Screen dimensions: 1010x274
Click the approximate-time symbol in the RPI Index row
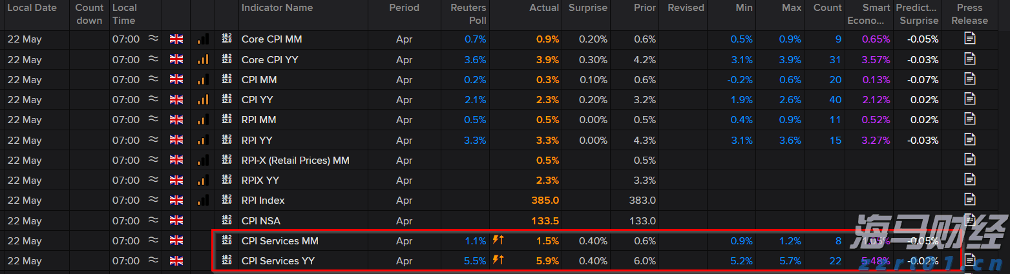153,201
